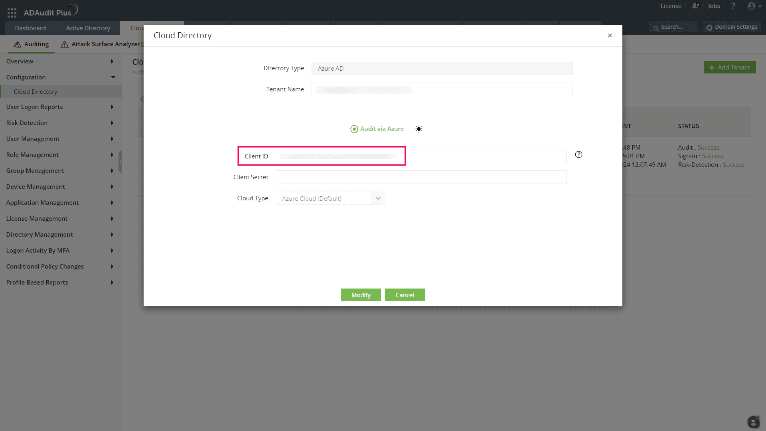Click the lightbulb hint beside Audit via Azure
The image size is (766, 431).
tap(419, 129)
